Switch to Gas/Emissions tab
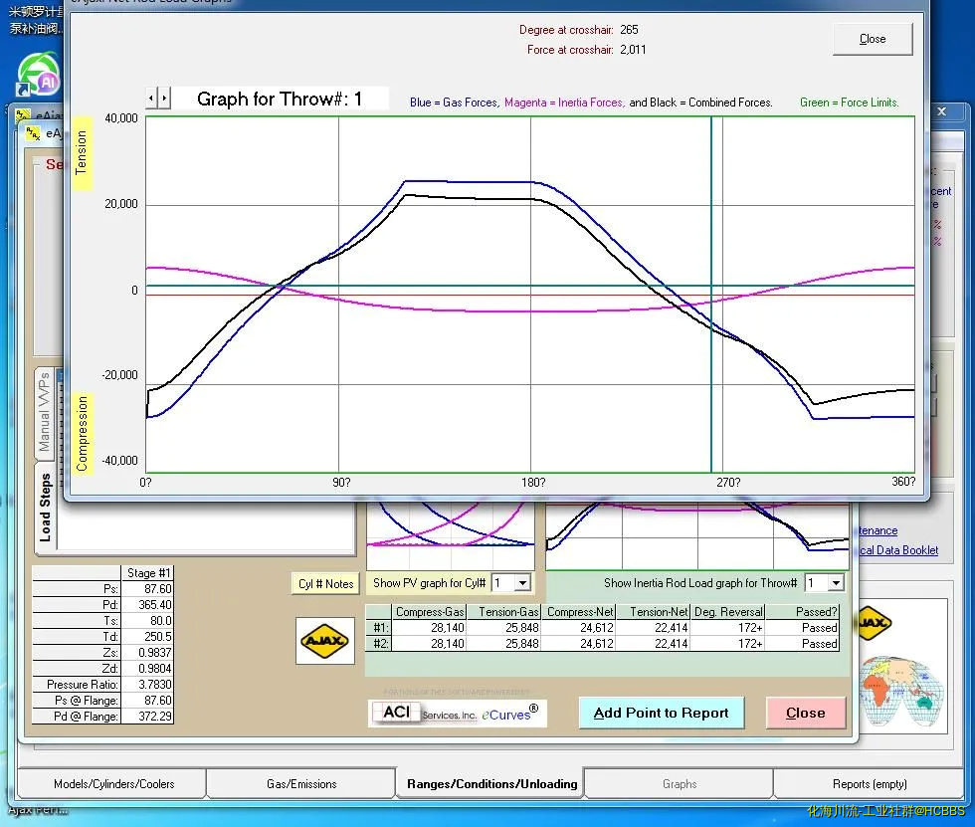The height and width of the screenshot is (827, 975). point(301,784)
